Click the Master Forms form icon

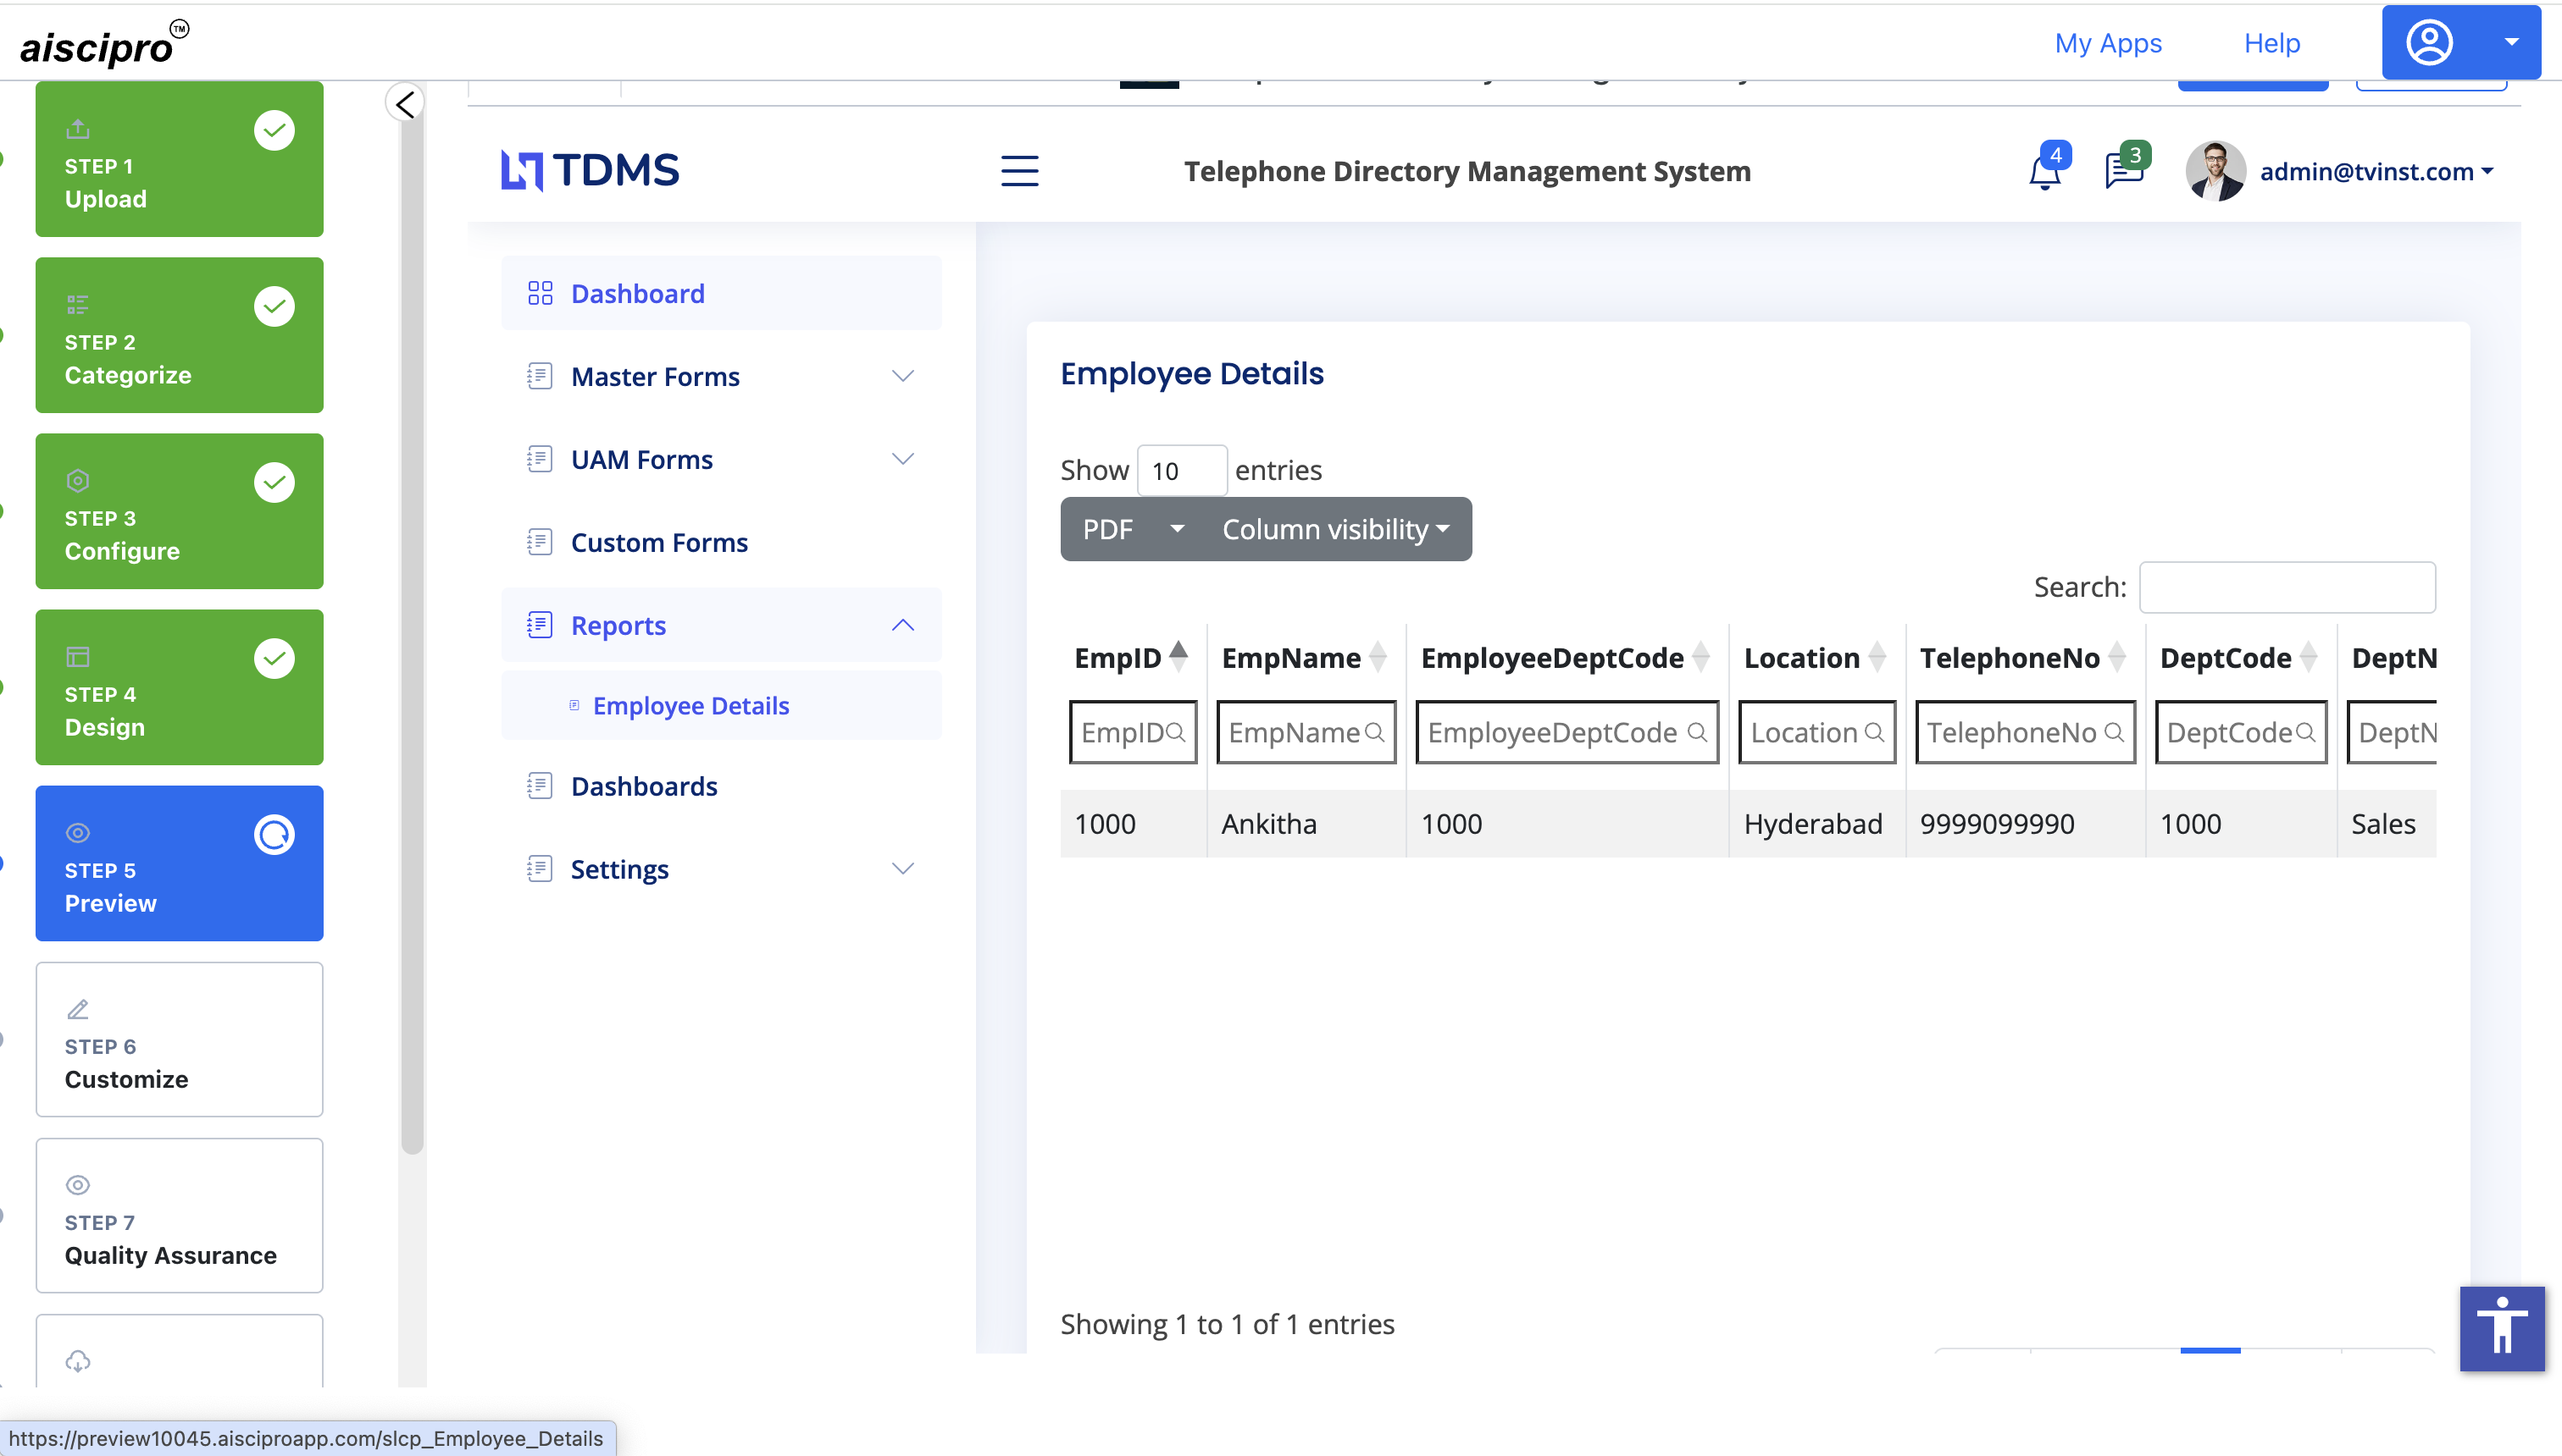point(540,376)
